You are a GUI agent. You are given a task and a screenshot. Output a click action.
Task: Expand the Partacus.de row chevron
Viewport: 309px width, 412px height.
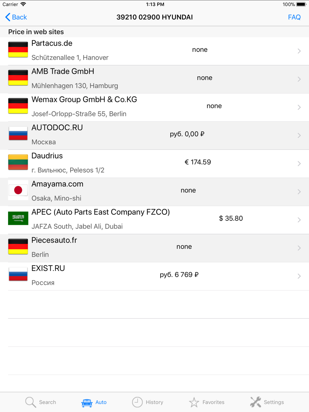point(299,51)
